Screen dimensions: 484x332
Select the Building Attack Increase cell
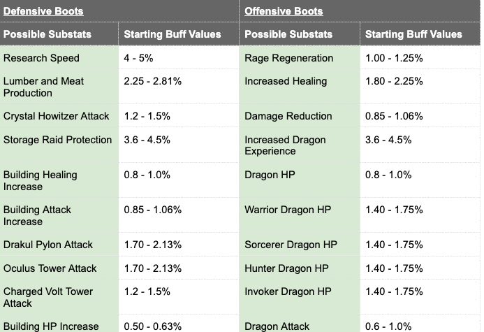click(x=59, y=215)
